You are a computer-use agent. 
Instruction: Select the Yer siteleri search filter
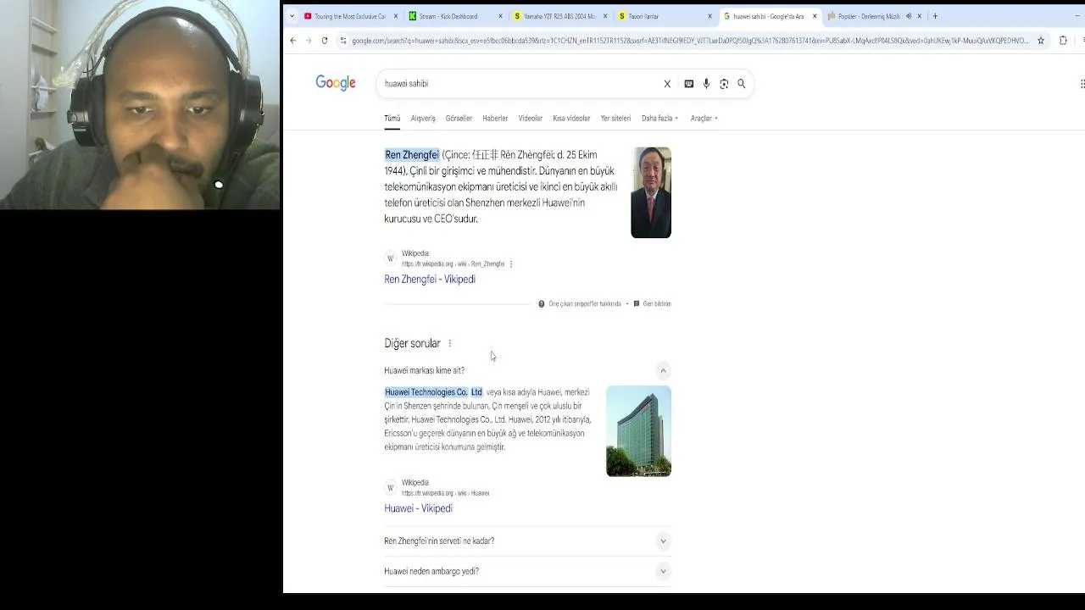(615, 119)
